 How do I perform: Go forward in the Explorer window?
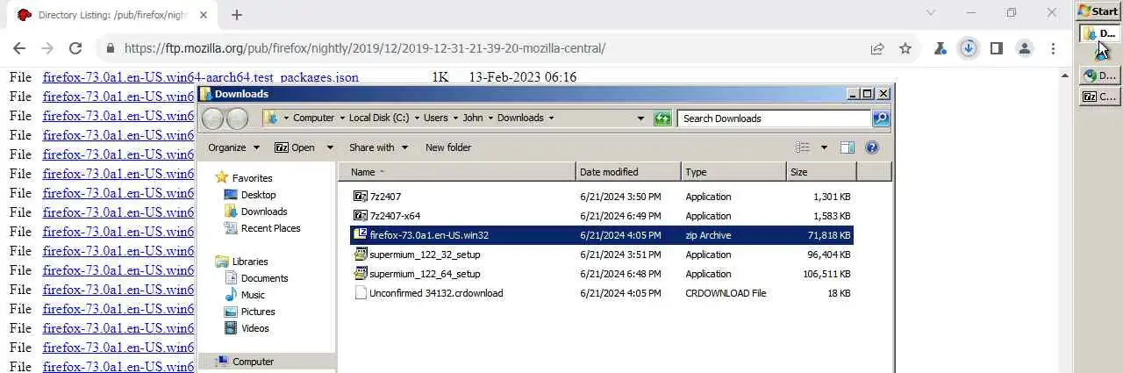coord(237,118)
